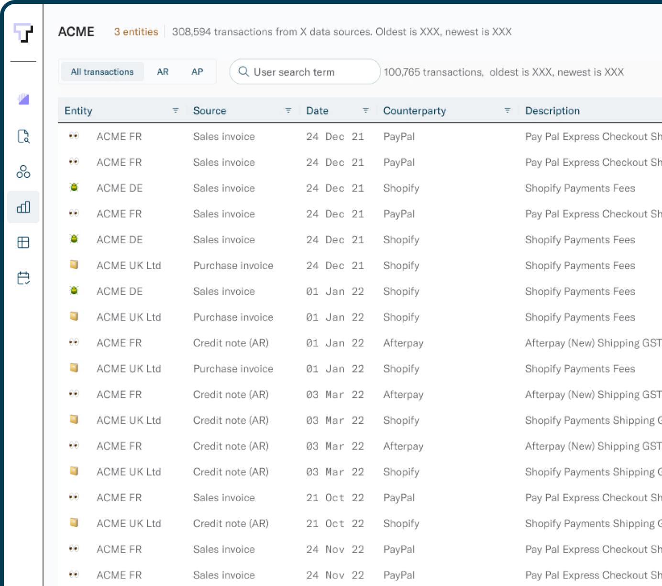Click bug icon in ACME DE 01 Jan 22 row
This screenshot has width=662, height=586.
(74, 290)
